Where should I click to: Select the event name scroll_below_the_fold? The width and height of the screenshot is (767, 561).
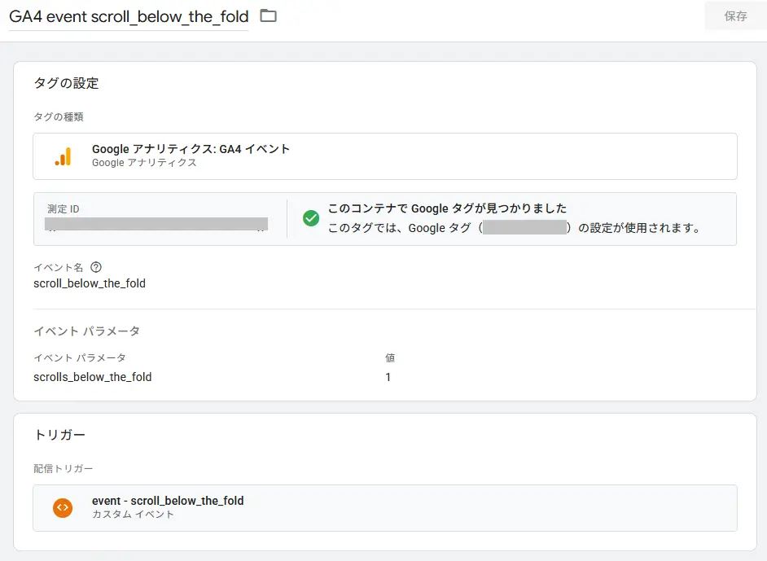(90, 283)
